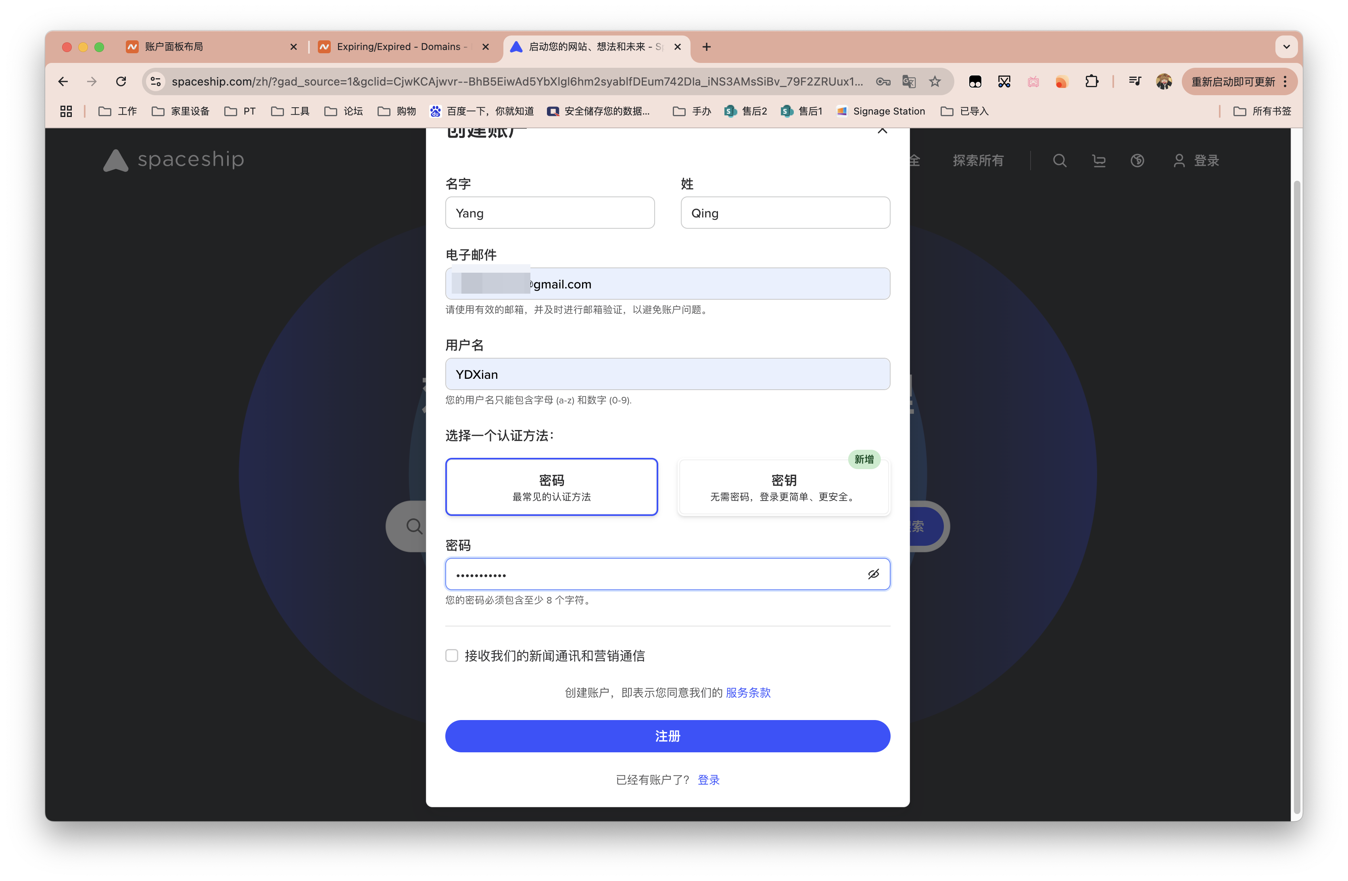The image size is (1348, 881).
Task: Open the site search magnifier icon
Action: [x=1059, y=161]
